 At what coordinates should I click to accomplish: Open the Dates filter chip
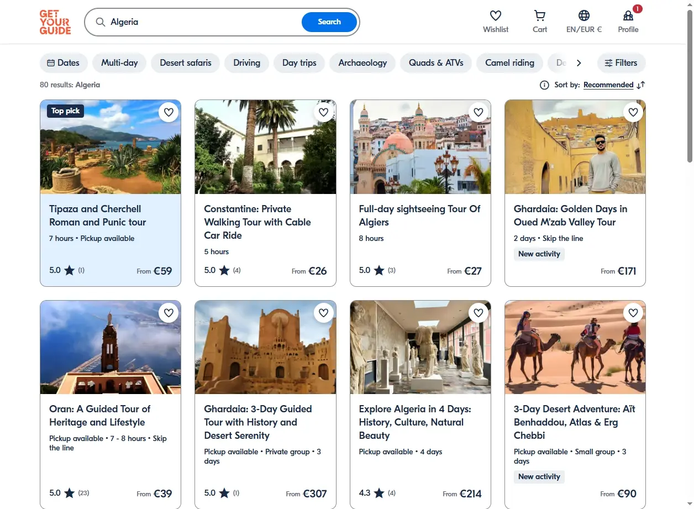tap(64, 62)
